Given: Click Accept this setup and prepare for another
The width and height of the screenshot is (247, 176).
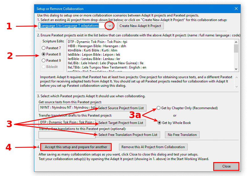Looking at the screenshot, I should tap(76, 147).
